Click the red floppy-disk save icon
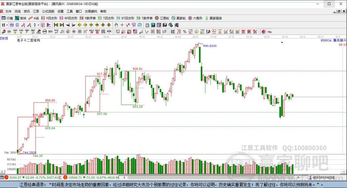This screenshot has height=188, width=347. click(x=165, y=25)
